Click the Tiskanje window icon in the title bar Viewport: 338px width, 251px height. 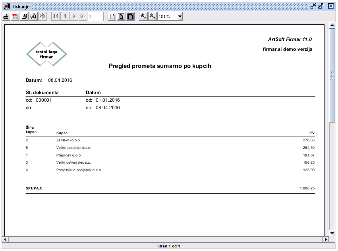coord(6,6)
